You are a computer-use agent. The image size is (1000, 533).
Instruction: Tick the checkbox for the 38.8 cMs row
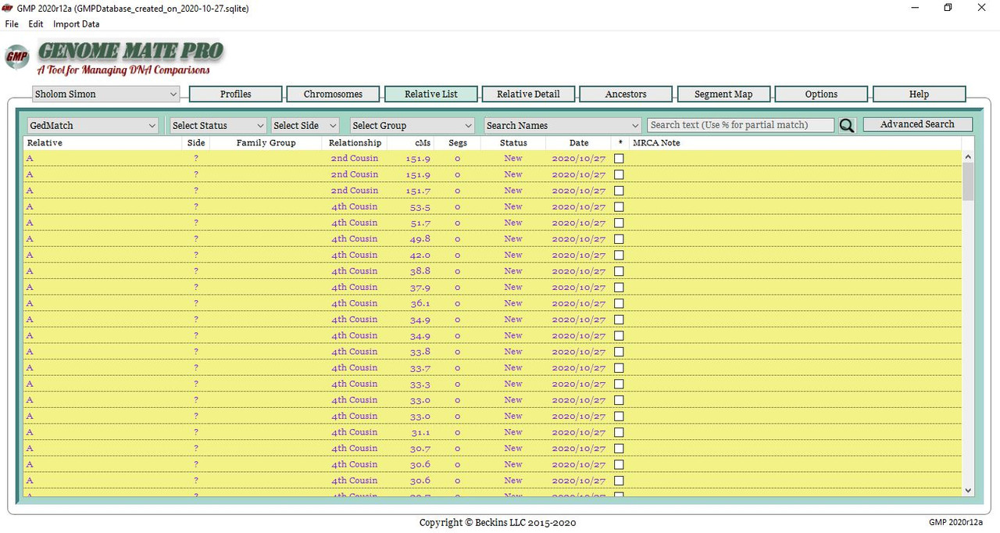pos(619,271)
